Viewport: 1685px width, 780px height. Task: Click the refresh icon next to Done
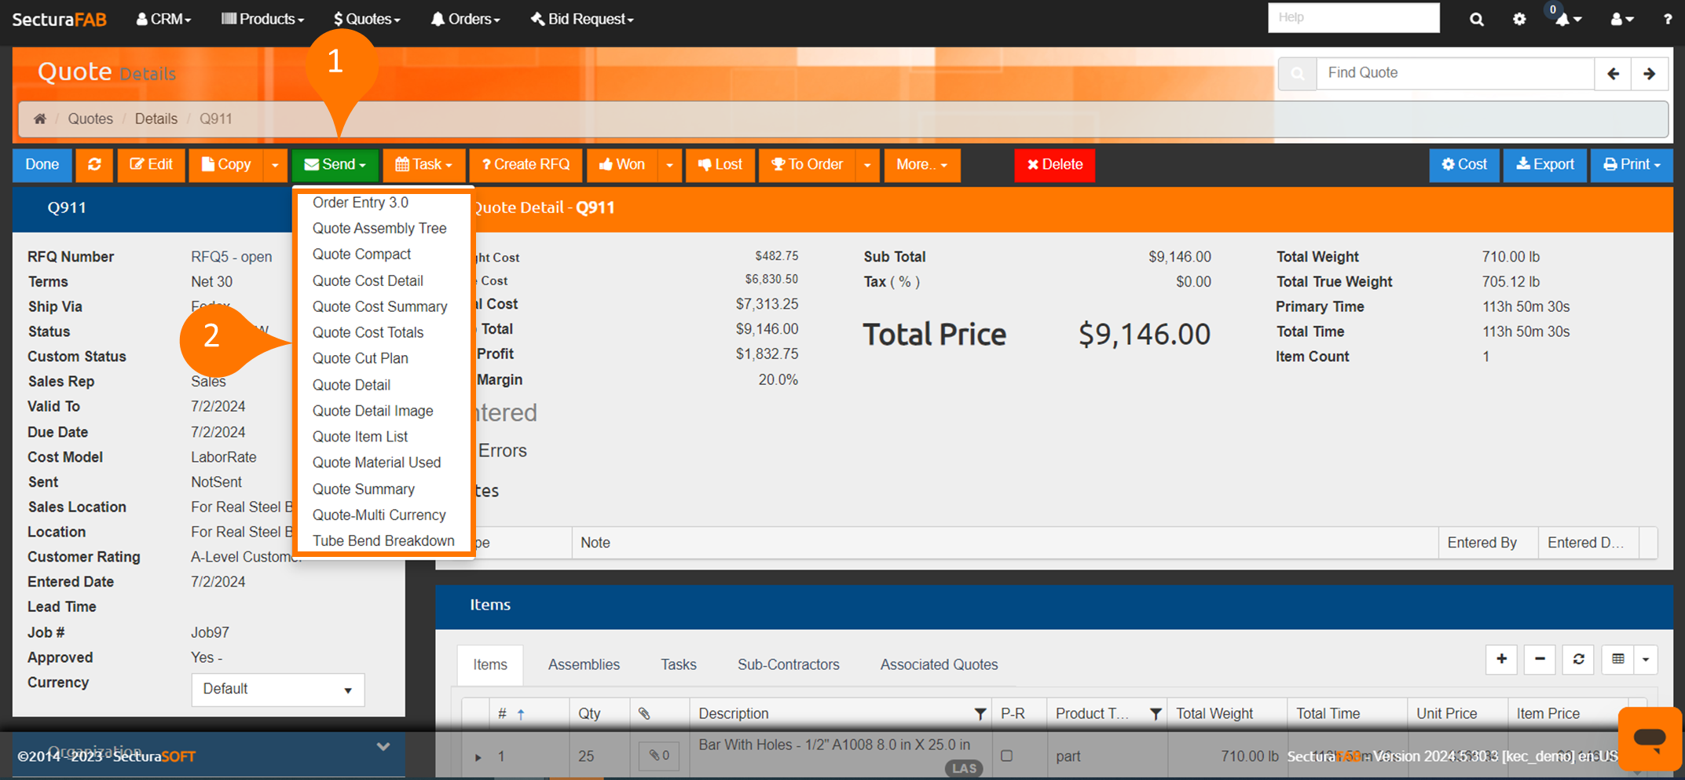tap(94, 165)
